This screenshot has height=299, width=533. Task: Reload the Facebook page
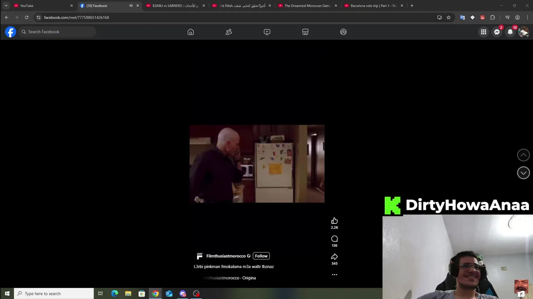(x=27, y=17)
